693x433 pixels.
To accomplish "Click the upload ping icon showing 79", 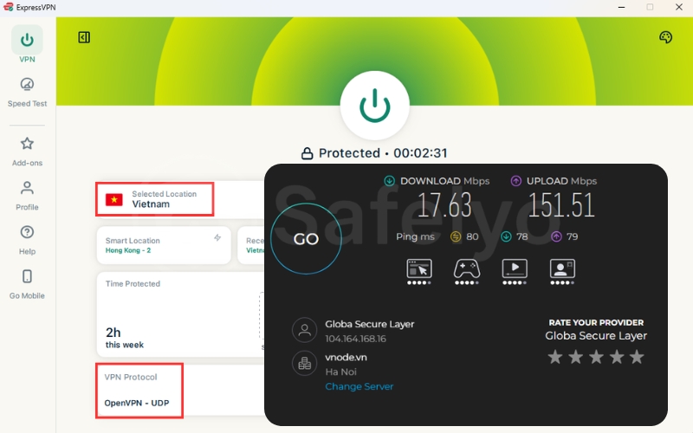I will coord(556,236).
